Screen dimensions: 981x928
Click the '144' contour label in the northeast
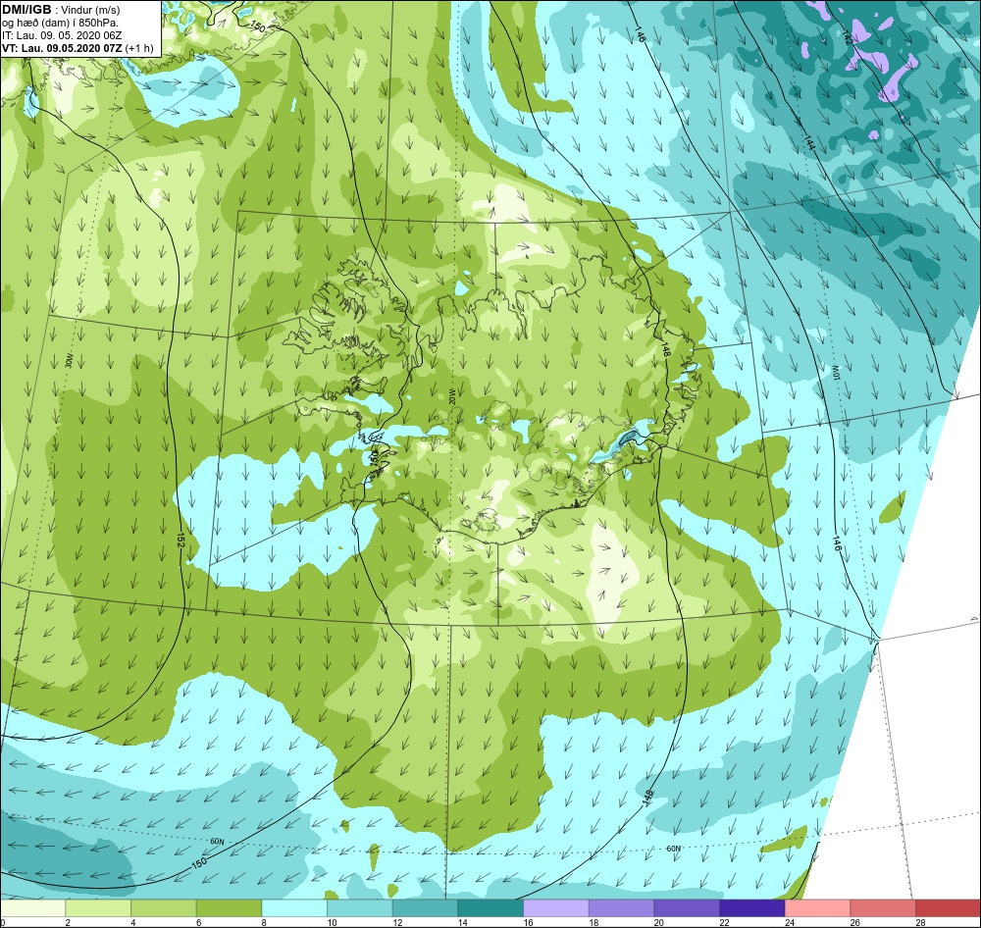[809, 142]
